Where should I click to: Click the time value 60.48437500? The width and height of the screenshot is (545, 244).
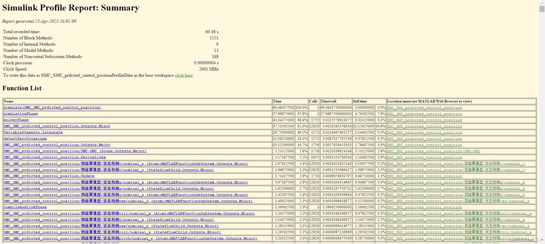284,108
